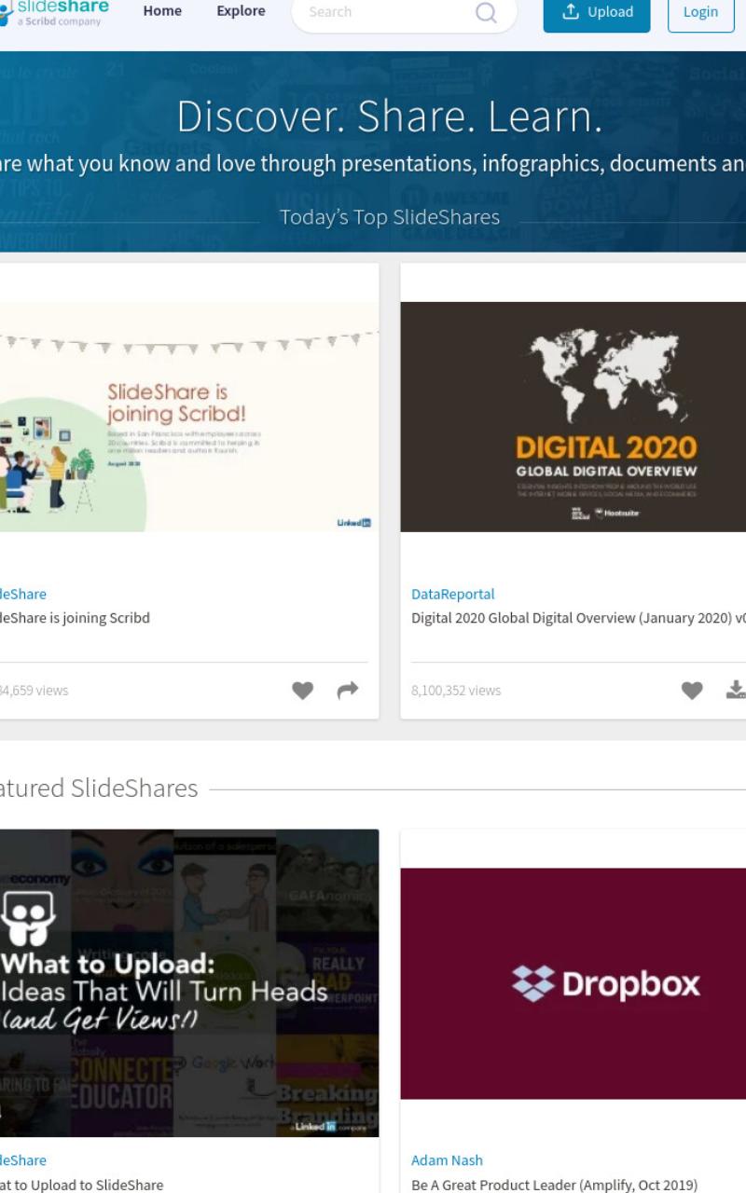This screenshot has height=1193, width=746.
Task: Click the Upload button
Action: pyautogui.click(x=597, y=13)
